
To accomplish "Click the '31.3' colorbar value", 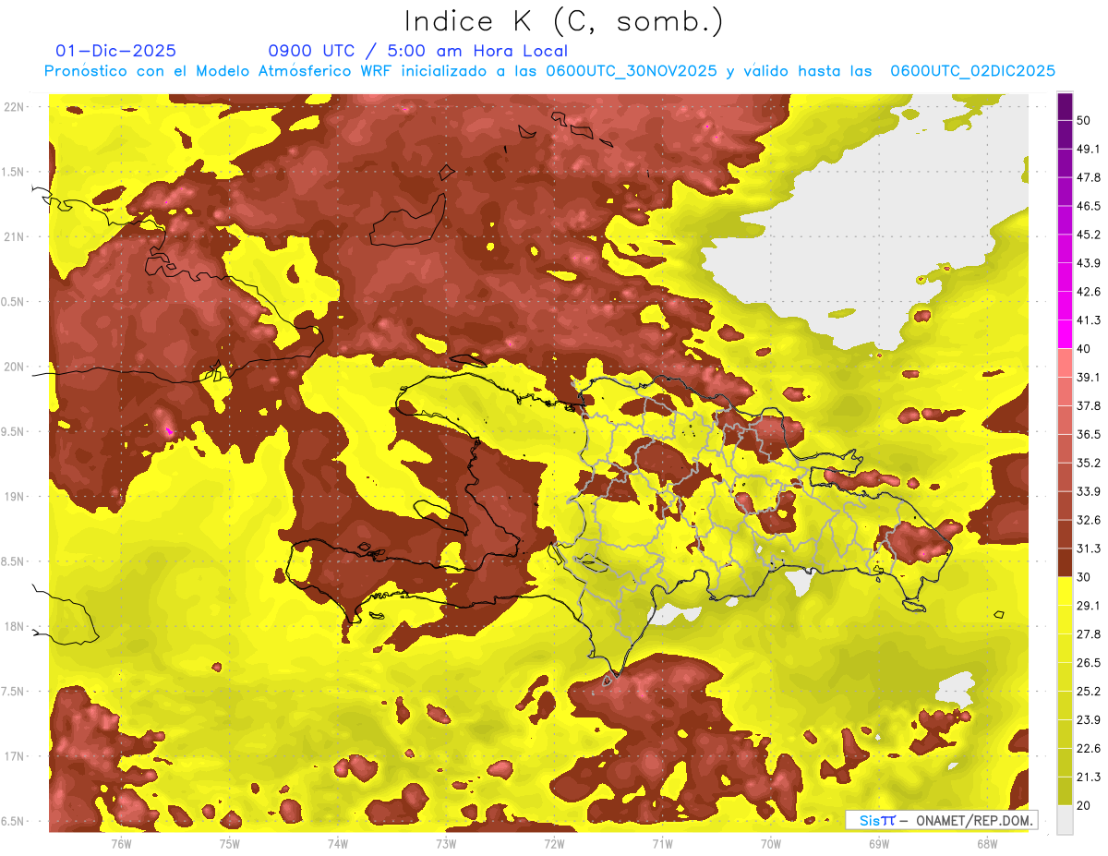I will click(1089, 549).
